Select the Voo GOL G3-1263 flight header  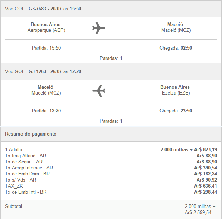click(111, 71)
